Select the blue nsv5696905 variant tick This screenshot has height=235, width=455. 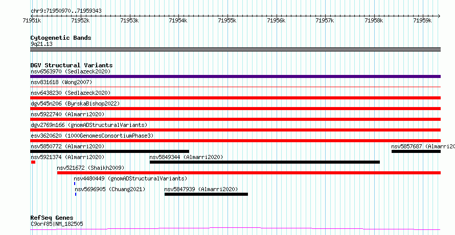tap(76, 194)
